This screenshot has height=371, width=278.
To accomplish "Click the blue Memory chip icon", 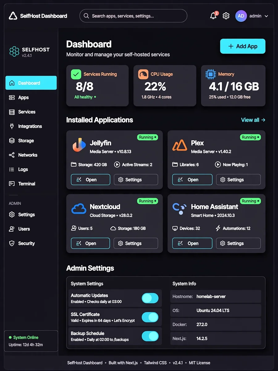I will [211, 74].
